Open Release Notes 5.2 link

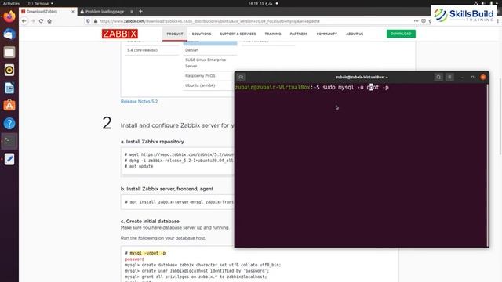point(139,101)
